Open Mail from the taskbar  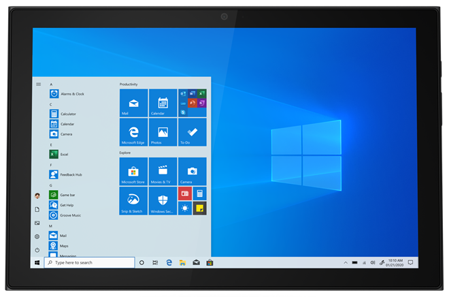(x=196, y=262)
